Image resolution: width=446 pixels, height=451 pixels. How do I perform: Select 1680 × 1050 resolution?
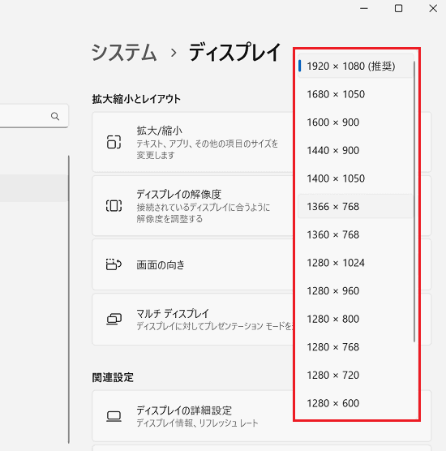(356, 94)
